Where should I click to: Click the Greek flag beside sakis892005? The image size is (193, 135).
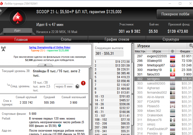pyautogui.click(x=173, y=84)
